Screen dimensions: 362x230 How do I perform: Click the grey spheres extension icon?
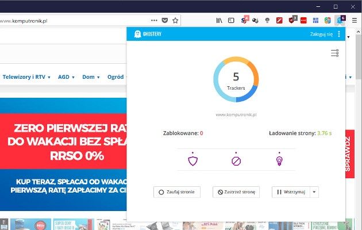255,21
